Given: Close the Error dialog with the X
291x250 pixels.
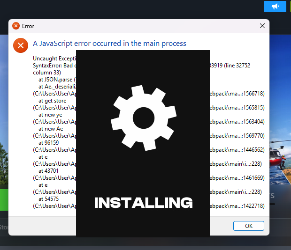Looking at the screenshot, I should pos(262,26).
